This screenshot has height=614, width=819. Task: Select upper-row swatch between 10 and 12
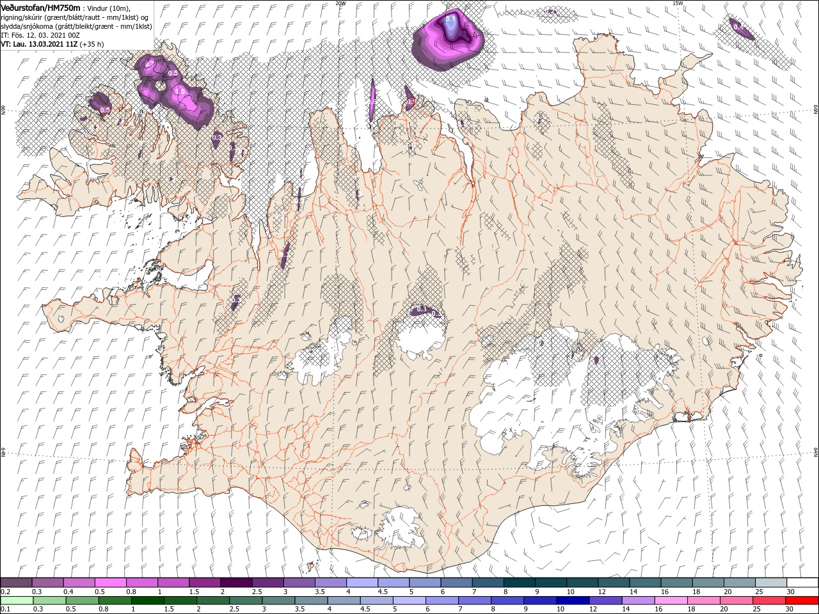[x=583, y=583]
